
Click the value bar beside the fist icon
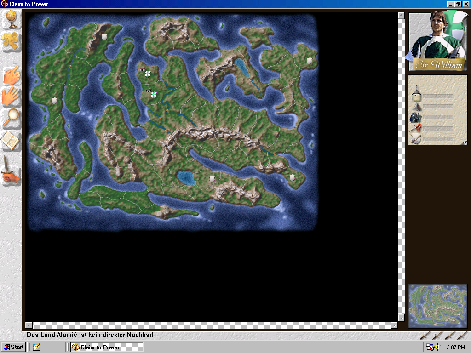point(438,128)
